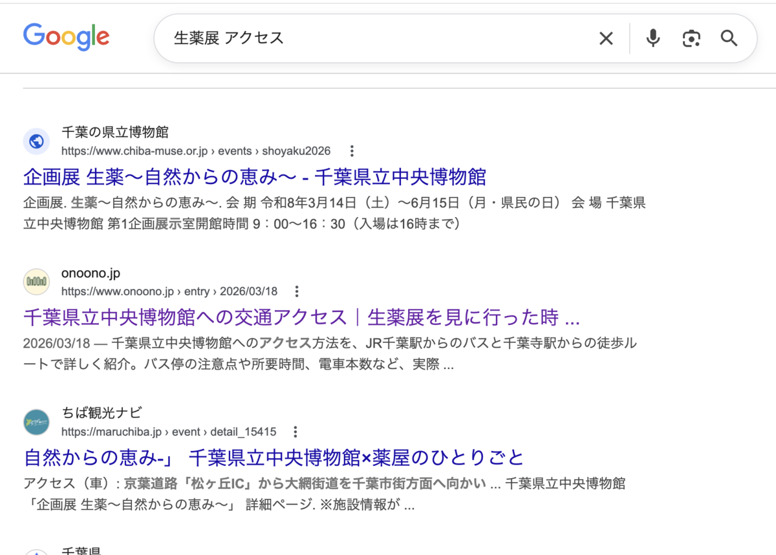The width and height of the screenshot is (776, 555).
Task: Click the magnifying glass search button
Action: 729,39
